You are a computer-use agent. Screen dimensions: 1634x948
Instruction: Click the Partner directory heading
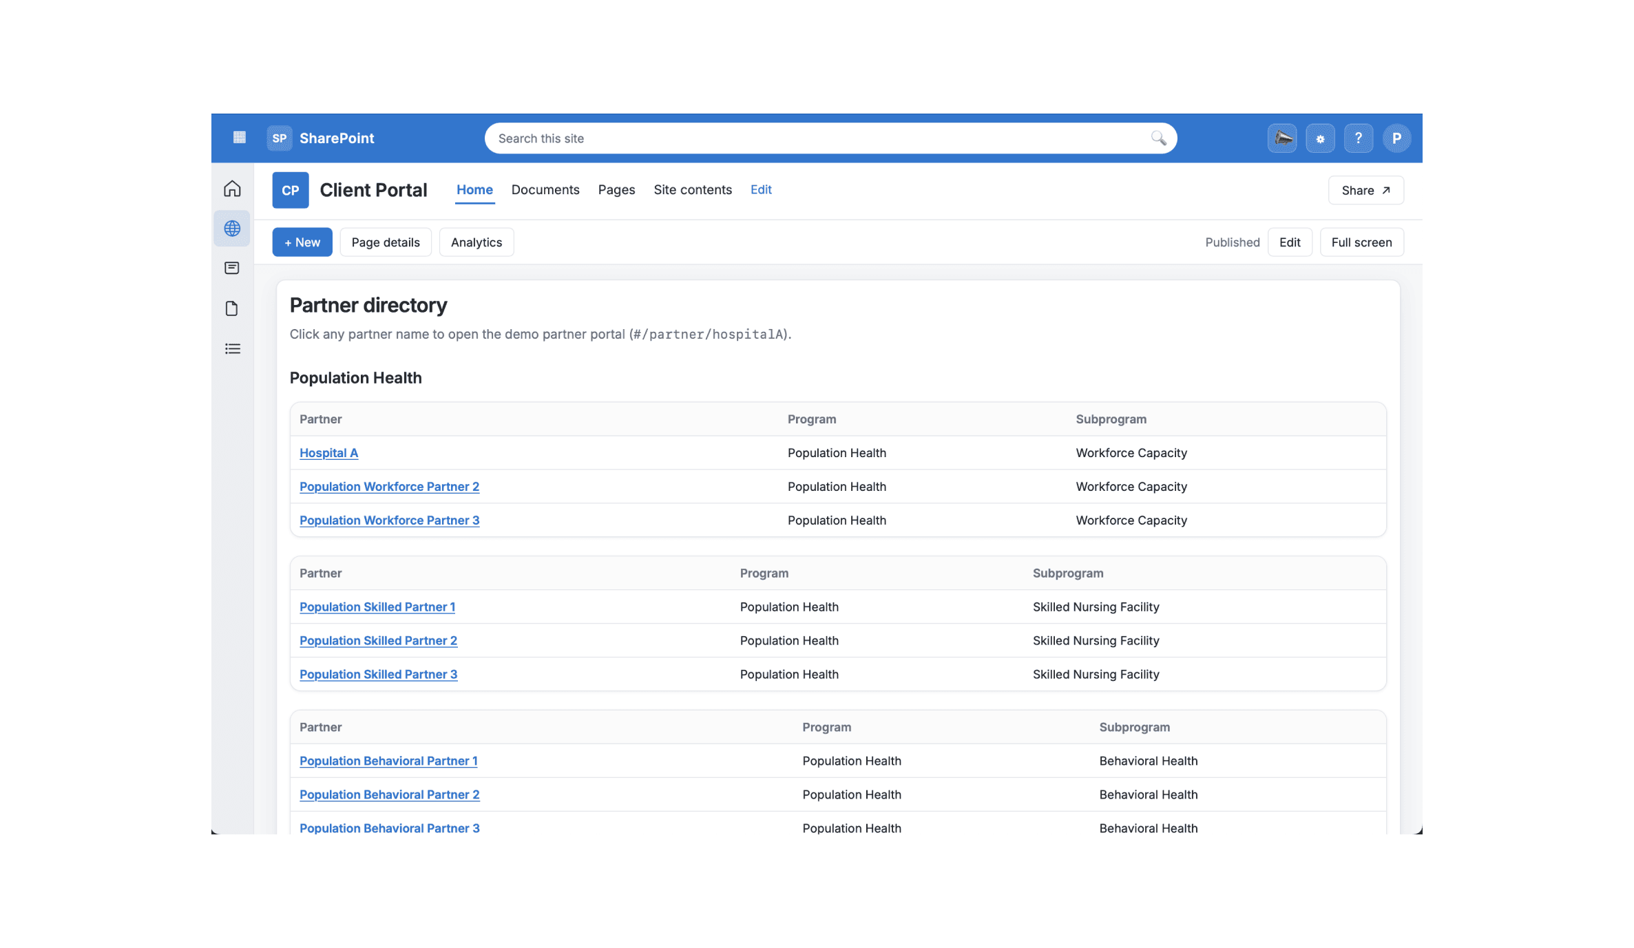368,305
